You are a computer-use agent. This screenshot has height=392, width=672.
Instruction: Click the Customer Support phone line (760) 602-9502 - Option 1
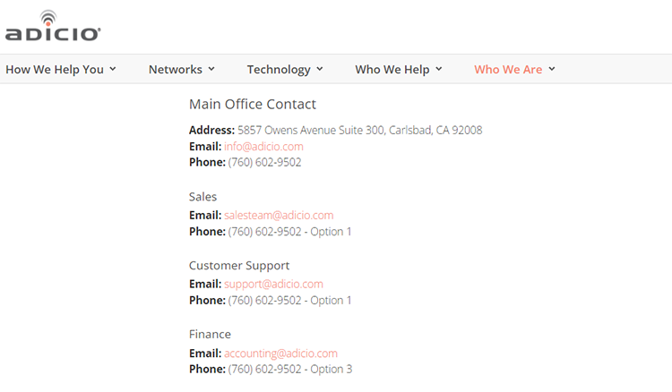289,301
